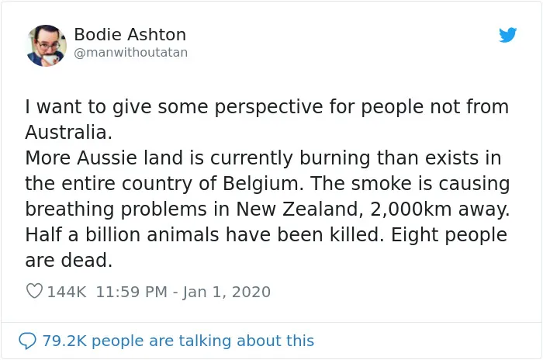Image resolution: width=543 pixels, height=360 pixels.
Task: Click the line "I want to give some perspective"
Action: click(x=174, y=107)
